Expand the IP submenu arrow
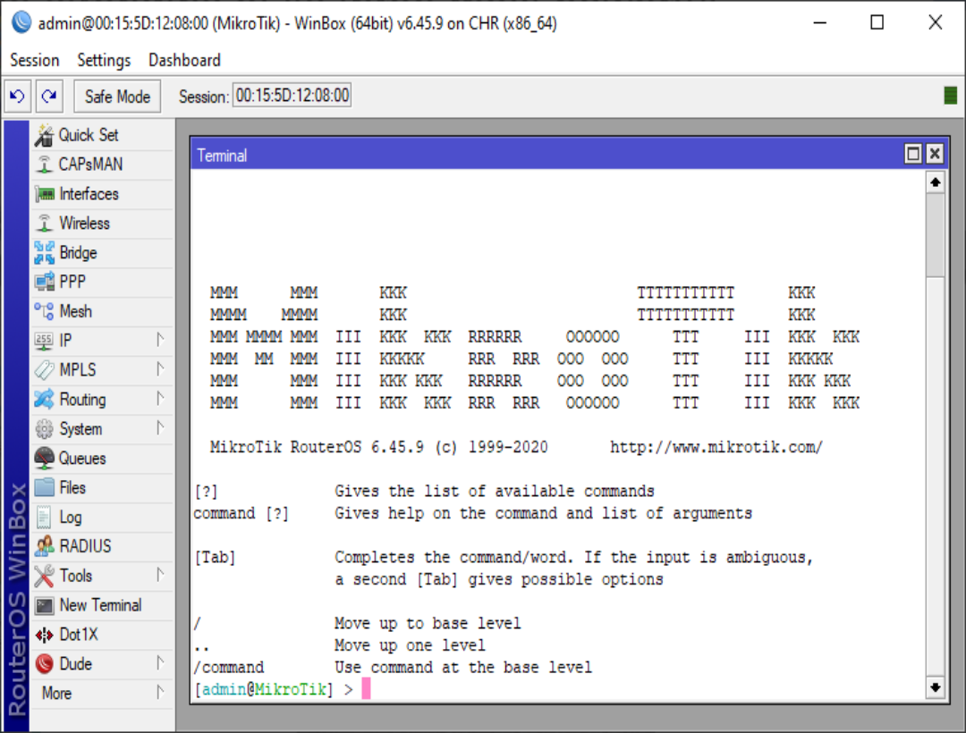 coord(160,341)
